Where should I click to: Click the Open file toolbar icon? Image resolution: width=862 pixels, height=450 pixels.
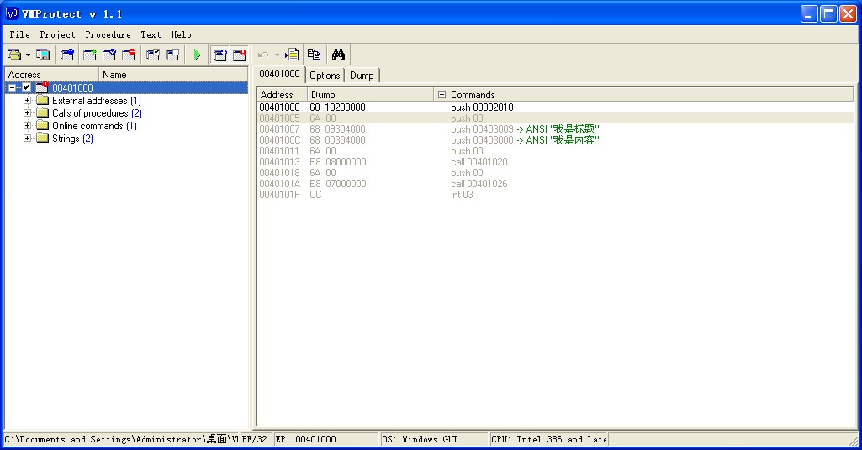pos(14,55)
